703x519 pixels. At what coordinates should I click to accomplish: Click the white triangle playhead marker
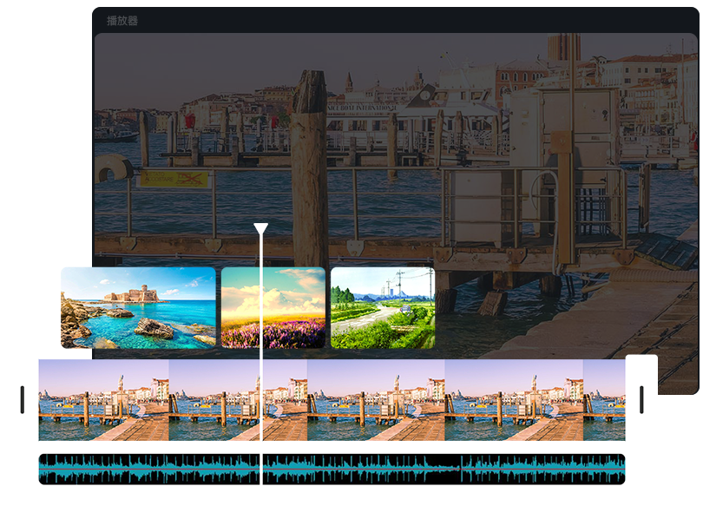click(x=260, y=229)
